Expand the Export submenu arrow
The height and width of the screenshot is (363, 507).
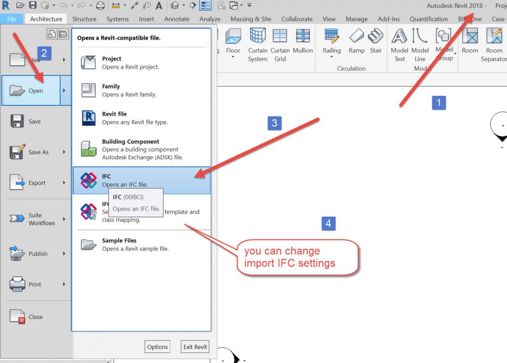click(x=64, y=182)
